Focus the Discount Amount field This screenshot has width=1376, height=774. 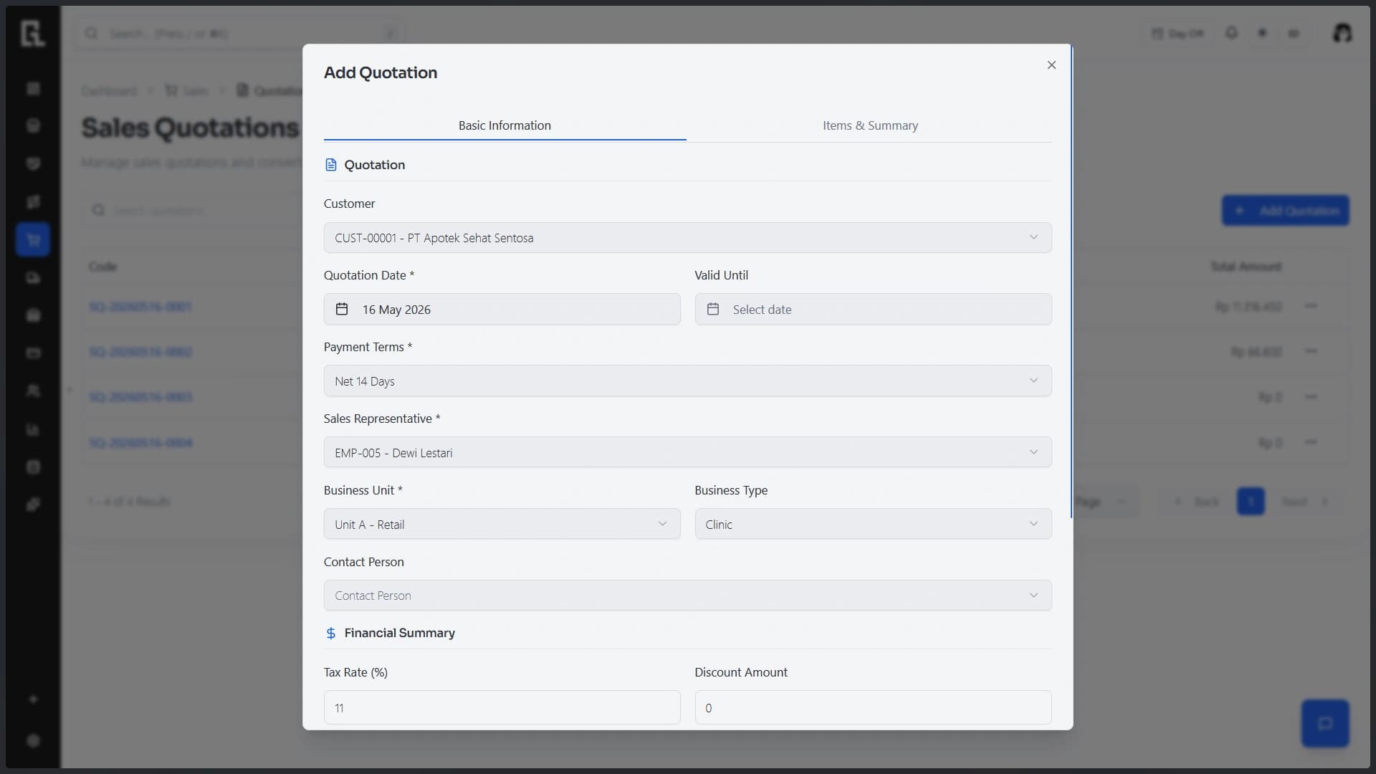tap(873, 708)
